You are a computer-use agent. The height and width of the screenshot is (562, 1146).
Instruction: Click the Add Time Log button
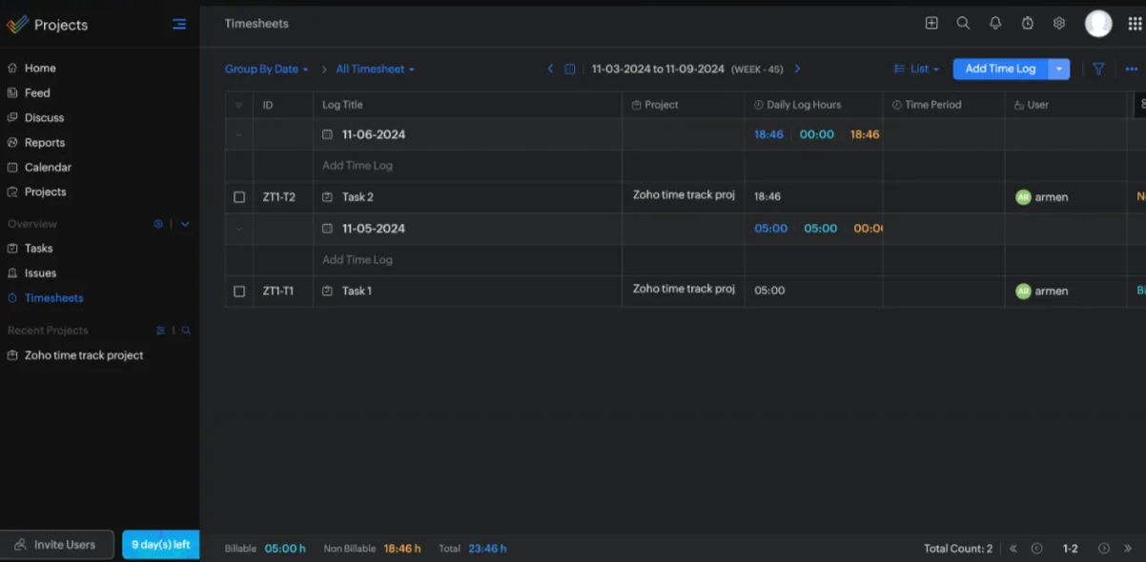[x=999, y=69]
